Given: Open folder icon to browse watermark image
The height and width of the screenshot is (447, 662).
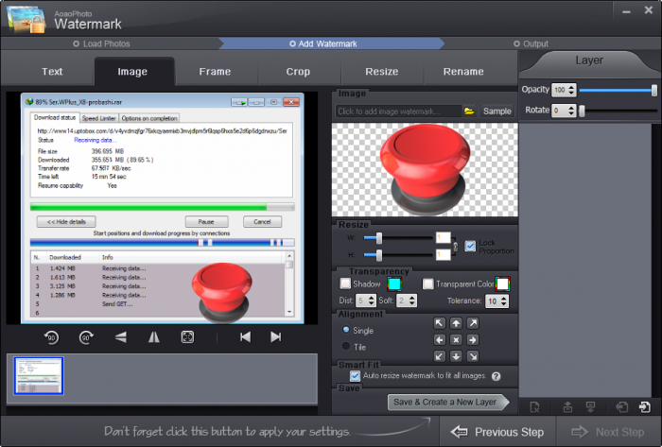Looking at the screenshot, I should coord(469,112).
